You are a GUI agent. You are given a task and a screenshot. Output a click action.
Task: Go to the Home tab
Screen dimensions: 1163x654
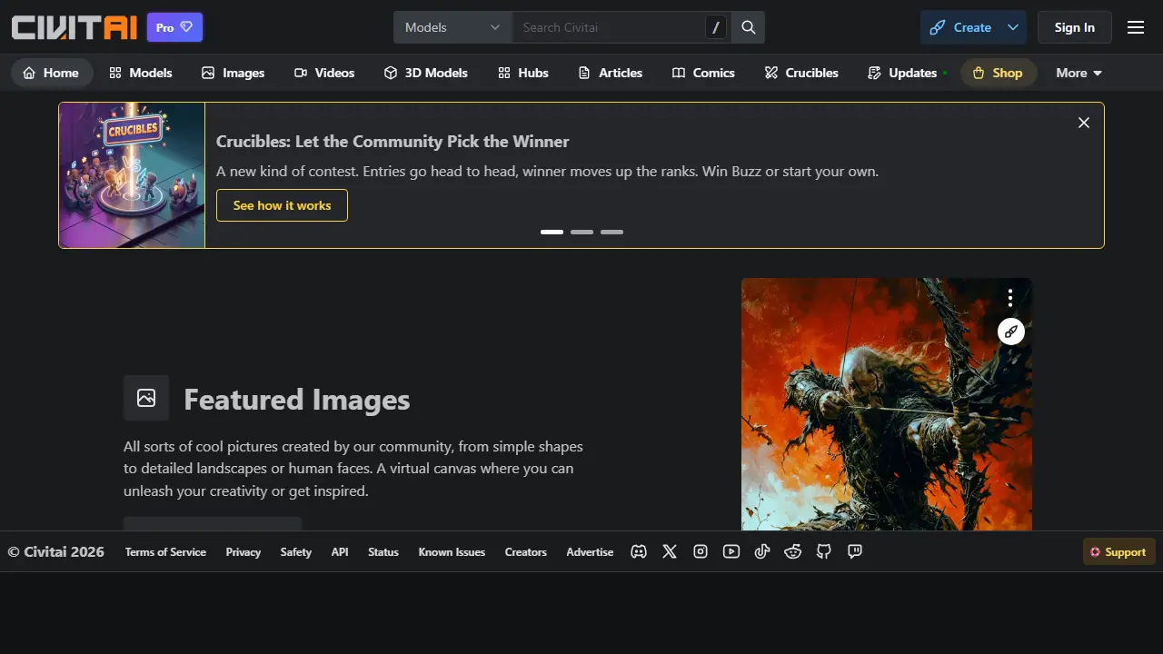click(52, 73)
